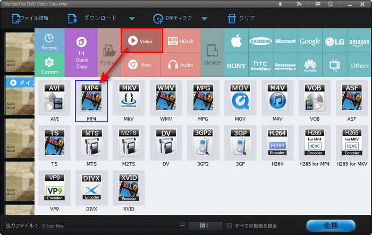The image size is (372, 235).
Task: Enable the すべての動画を結合 checkbox
Action: coord(229,226)
